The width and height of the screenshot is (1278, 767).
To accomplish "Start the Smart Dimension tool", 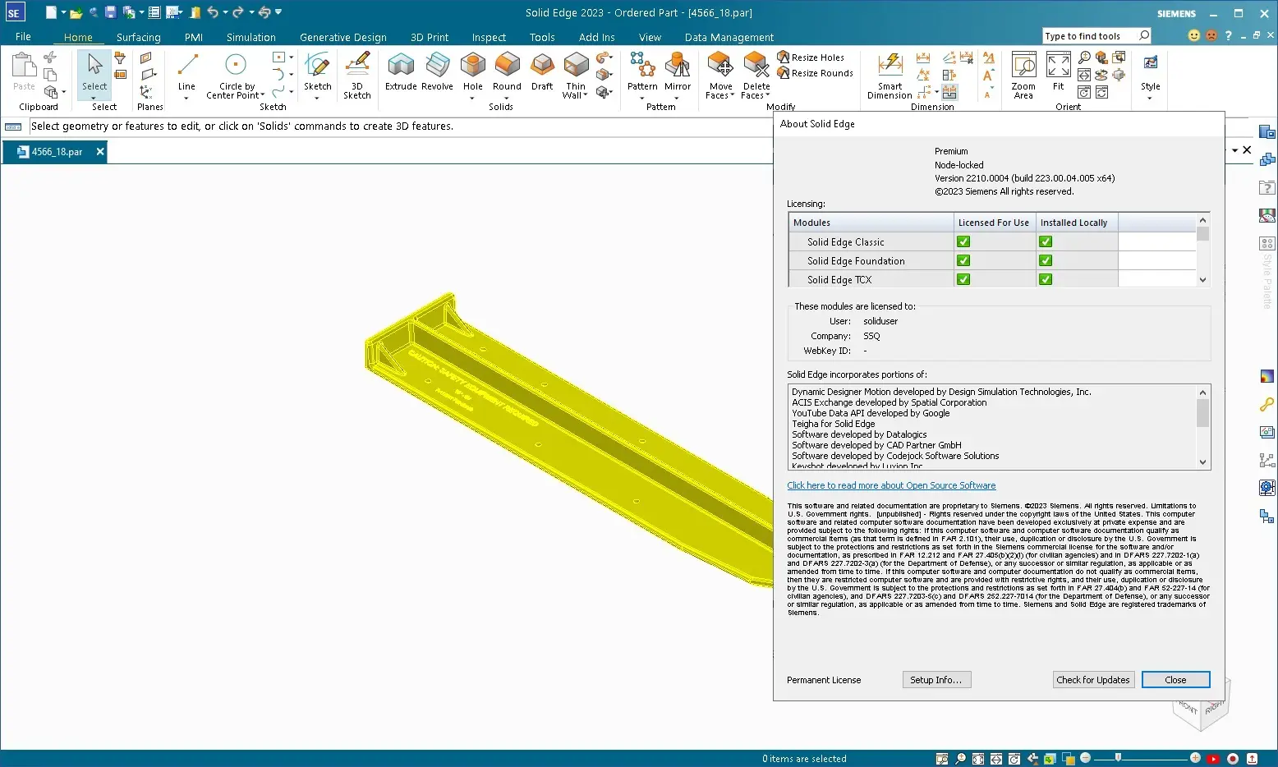I will [890, 75].
